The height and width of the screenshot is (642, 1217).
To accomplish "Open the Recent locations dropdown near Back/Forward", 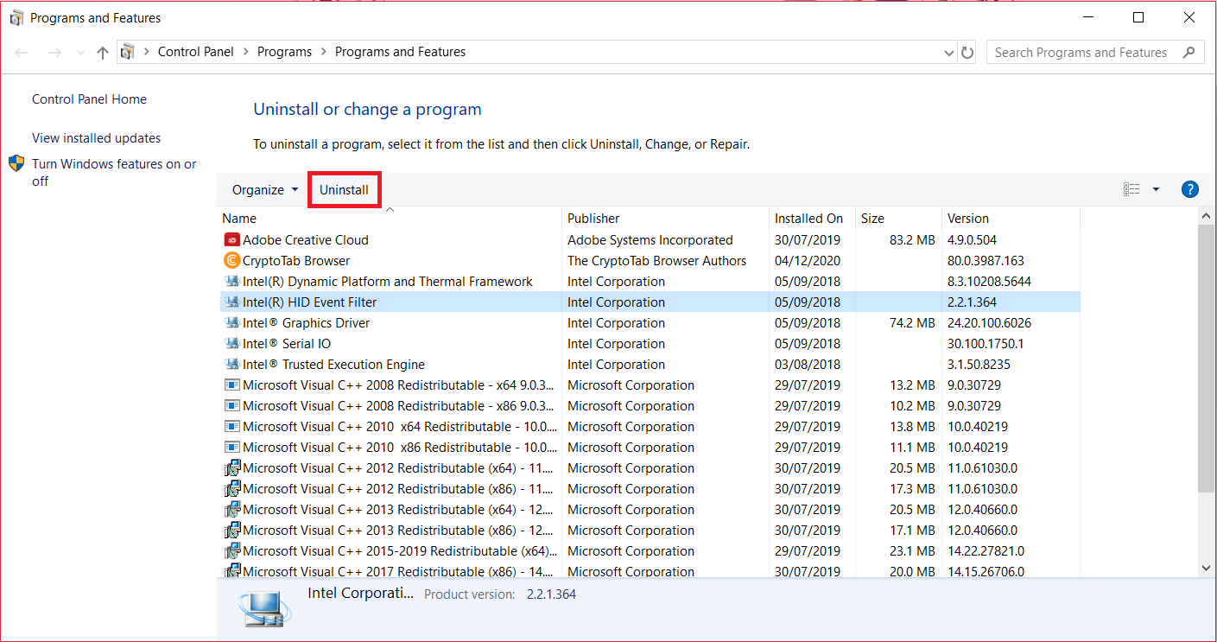I will point(80,53).
